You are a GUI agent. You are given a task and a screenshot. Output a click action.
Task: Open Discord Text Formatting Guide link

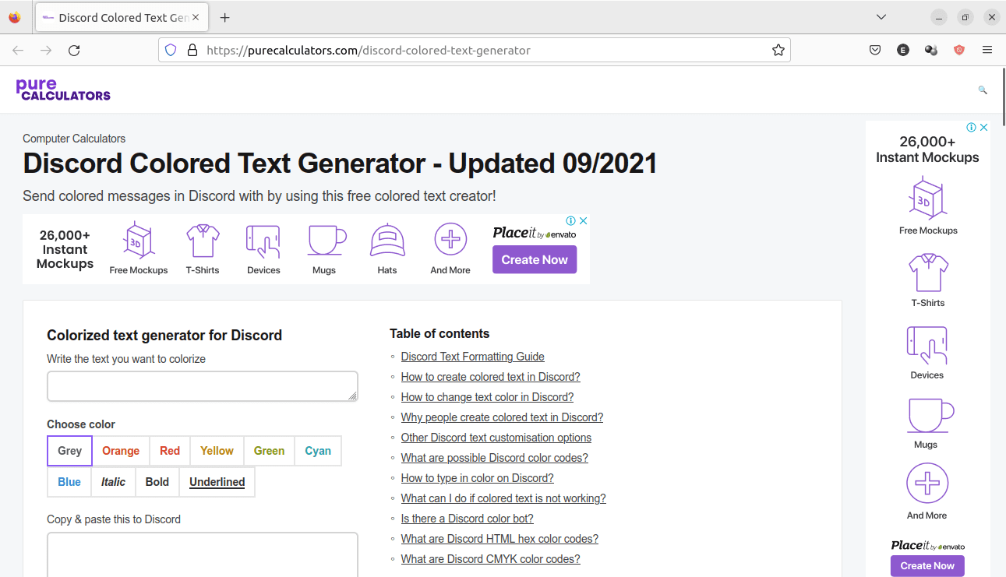pos(473,357)
